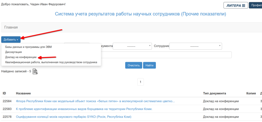This screenshot has height=122, width=262.
Task: Open the ЛИТЕРА menu button
Action: tap(235, 5)
